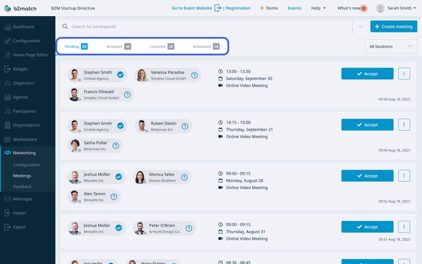Viewport: 422px width, 264px height.
Task: Switch to the Canceled tab
Action: (x=162, y=46)
